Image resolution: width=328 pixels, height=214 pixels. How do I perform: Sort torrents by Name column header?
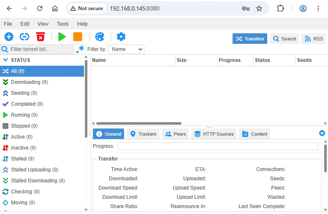(x=133, y=60)
